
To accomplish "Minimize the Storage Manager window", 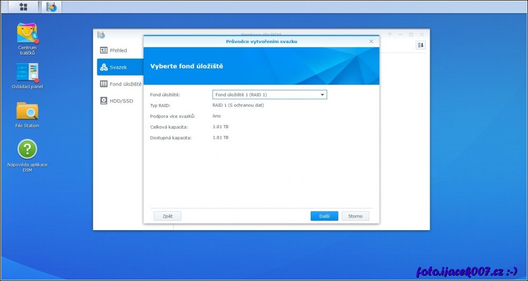I will click(x=400, y=35).
